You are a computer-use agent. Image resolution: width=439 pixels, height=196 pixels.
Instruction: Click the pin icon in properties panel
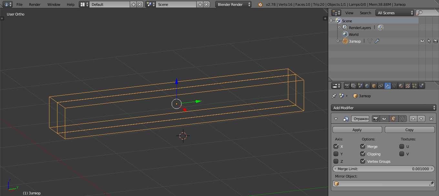click(x=334, y=96)
